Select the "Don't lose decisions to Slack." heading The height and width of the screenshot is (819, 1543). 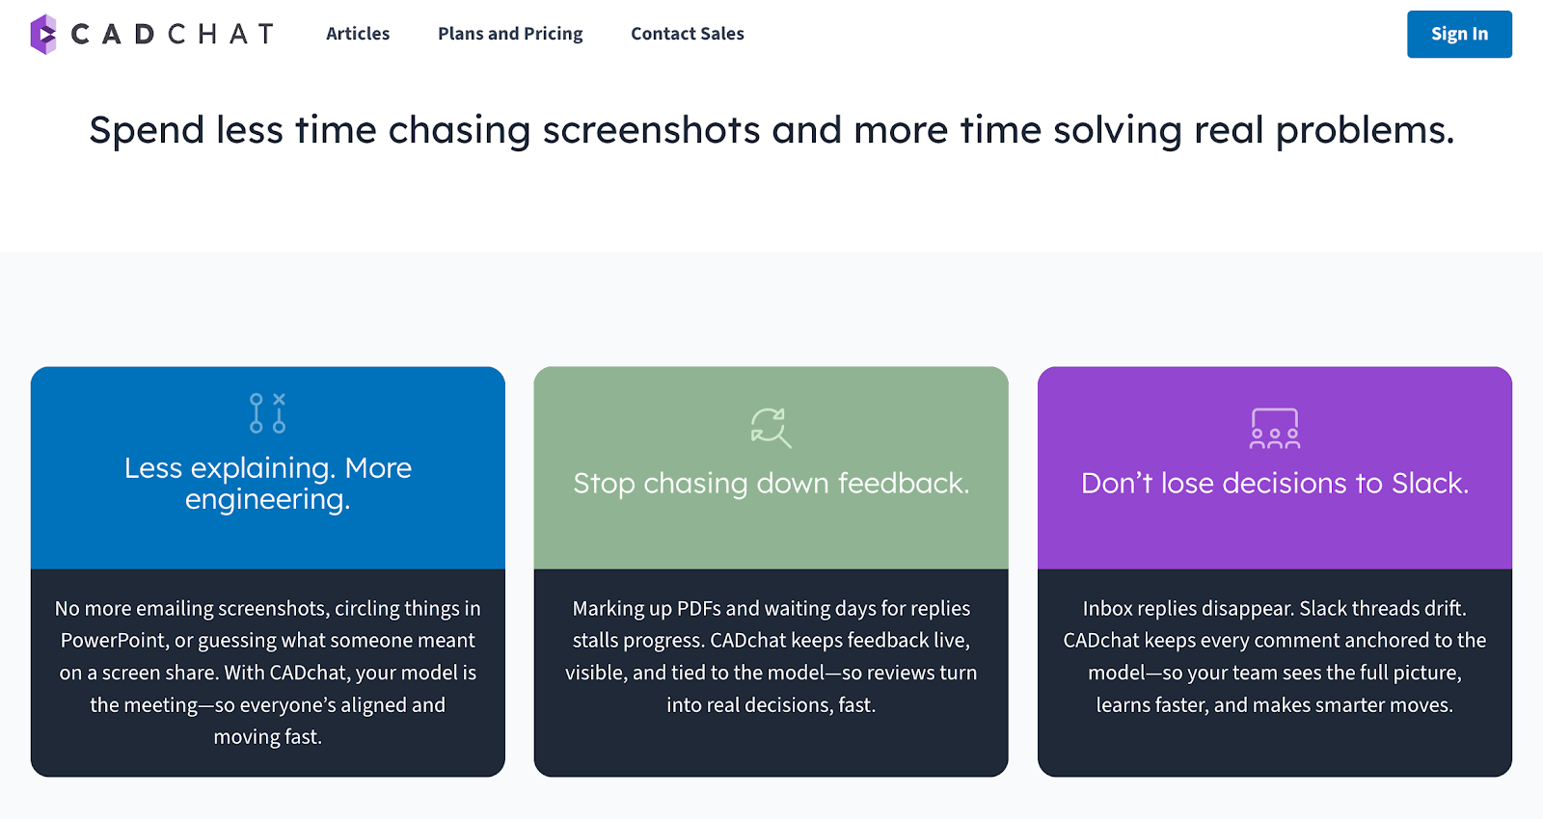[x=1275, y=483]
